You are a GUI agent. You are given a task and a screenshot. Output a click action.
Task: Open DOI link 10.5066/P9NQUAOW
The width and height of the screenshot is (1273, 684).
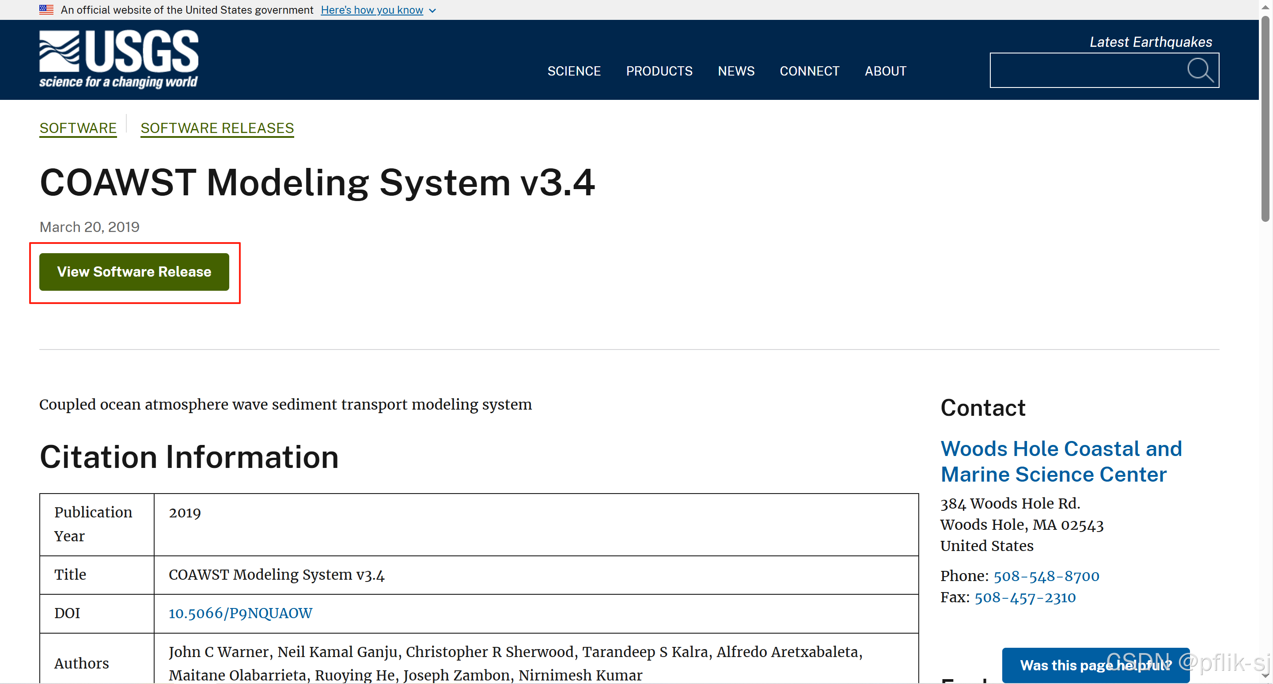click(x=240, y=613)
